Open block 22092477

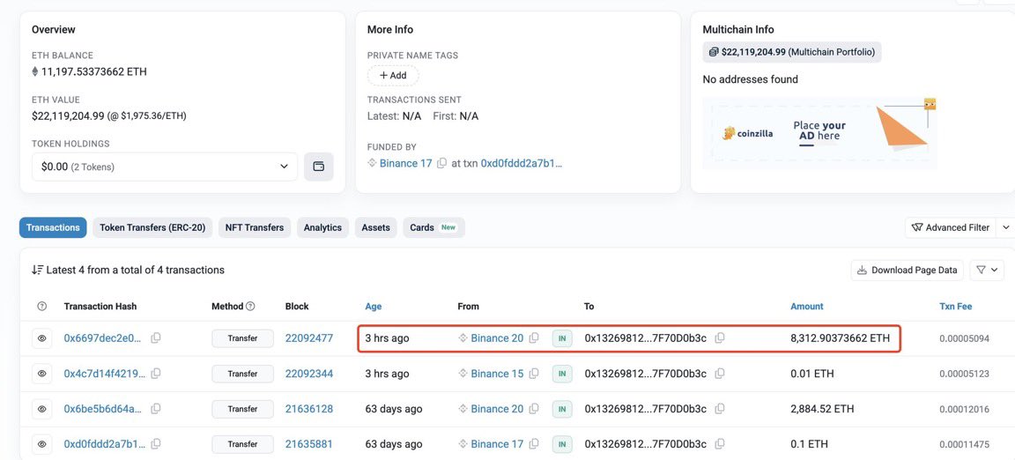point(308,338)
